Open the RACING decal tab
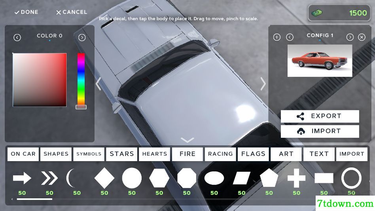The image size is (375, 211). tap(220, 154)
